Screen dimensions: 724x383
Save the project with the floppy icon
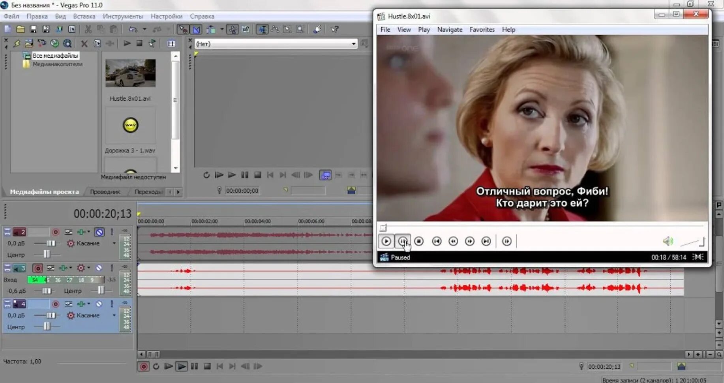34,29
